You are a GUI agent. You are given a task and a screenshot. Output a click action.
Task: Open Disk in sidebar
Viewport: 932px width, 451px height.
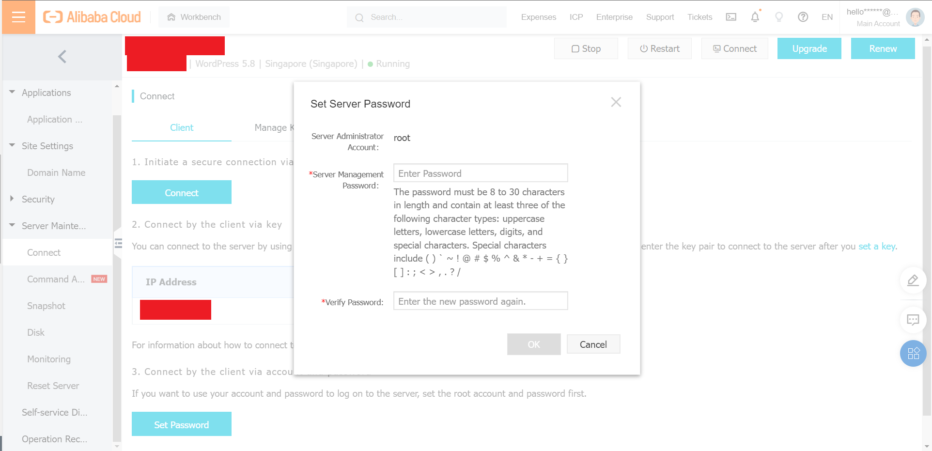pyautogui.click(x=36, y=332)
